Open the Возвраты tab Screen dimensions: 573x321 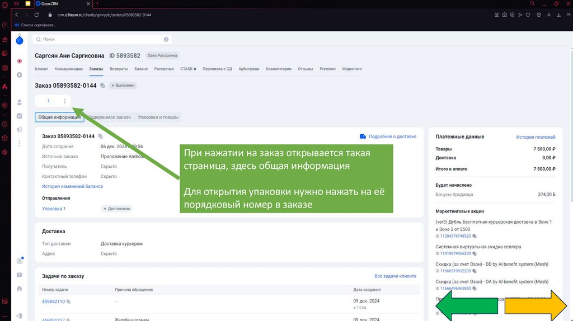pyautogui.click(x=119, y=69)
